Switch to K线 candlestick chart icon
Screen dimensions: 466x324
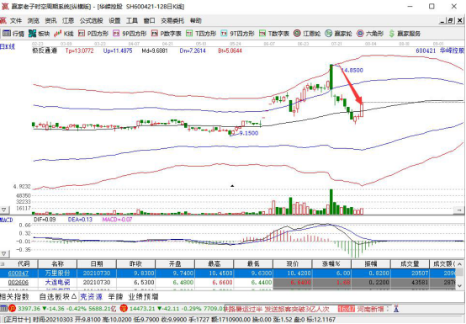[x=58, y=34]
